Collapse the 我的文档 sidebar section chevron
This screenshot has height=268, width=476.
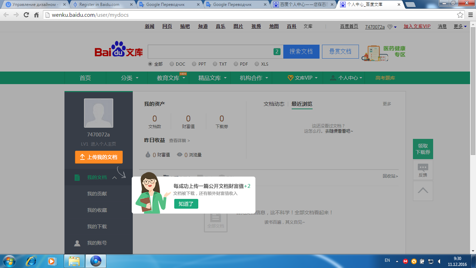[114, 178]
